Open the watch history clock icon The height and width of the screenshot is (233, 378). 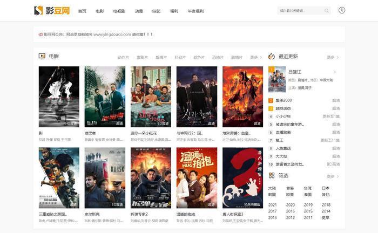pyautogui.click(x=342, y=10)
